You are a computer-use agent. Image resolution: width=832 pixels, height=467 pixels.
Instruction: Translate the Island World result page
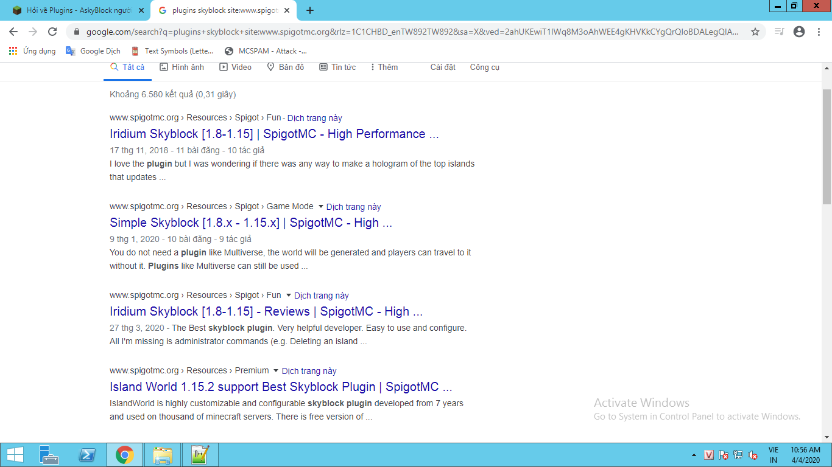pyautogui.click(x=309, y=371)
